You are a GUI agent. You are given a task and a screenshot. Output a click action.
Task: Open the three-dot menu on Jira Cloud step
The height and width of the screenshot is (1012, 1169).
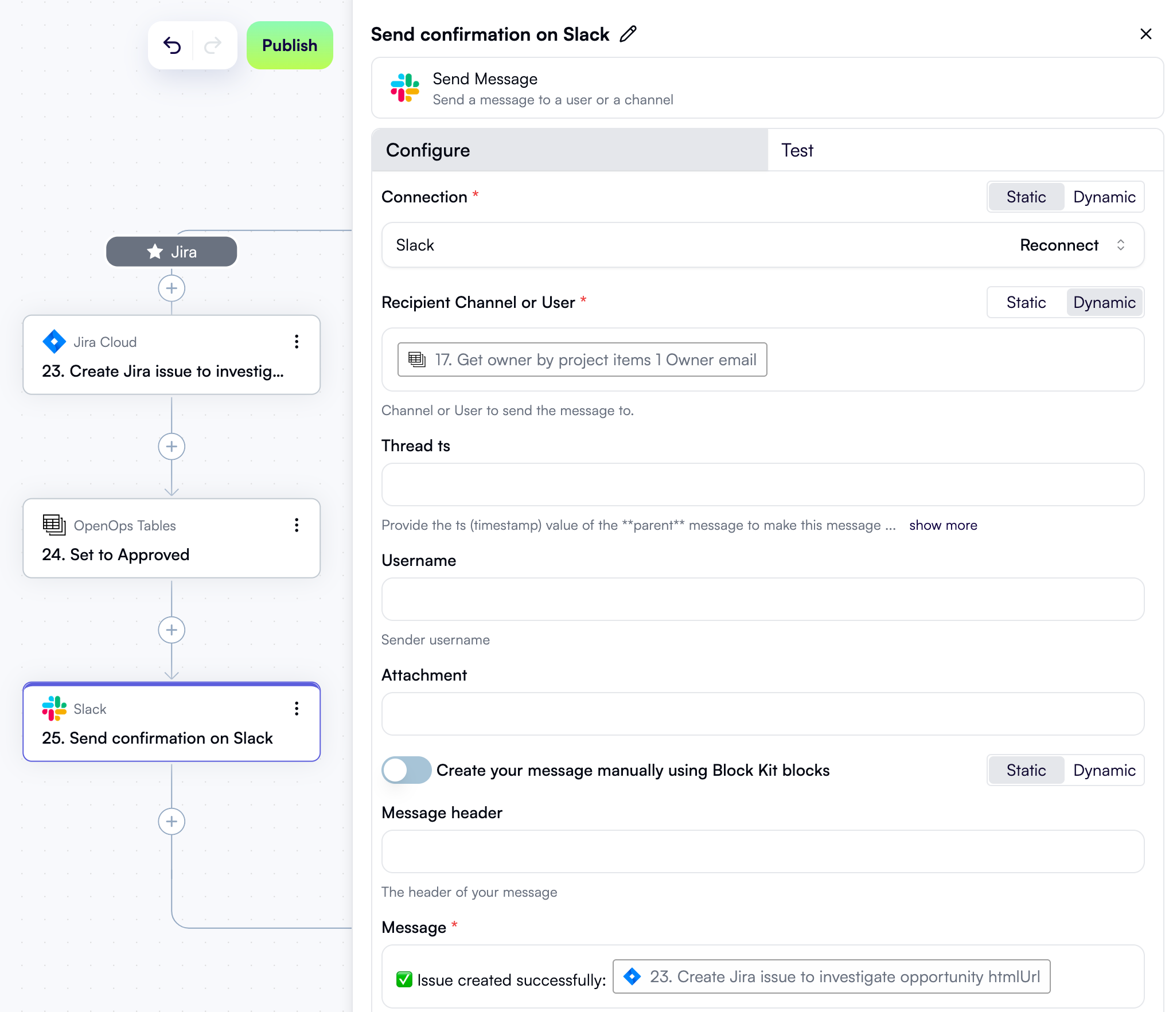pos(297,342)
